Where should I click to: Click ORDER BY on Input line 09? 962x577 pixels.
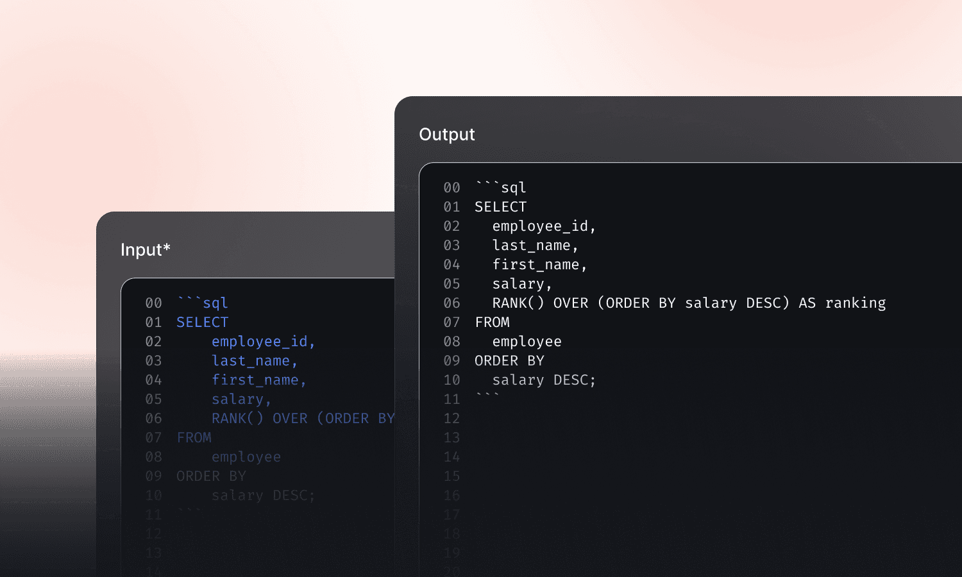pos(211,476)
